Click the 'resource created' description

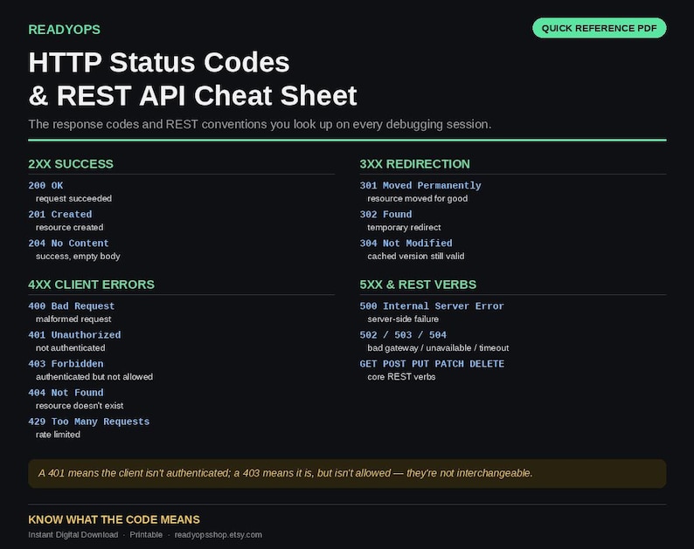pyautogui.click(x=70, y=227)
